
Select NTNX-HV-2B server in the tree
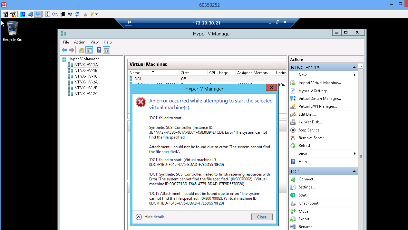point(86,88)
